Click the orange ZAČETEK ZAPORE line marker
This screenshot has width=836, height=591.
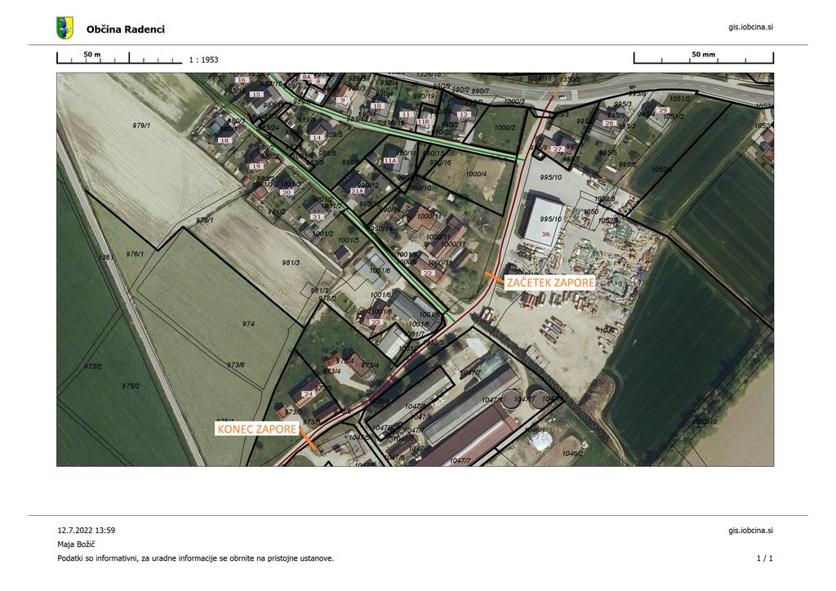(494, 278)
